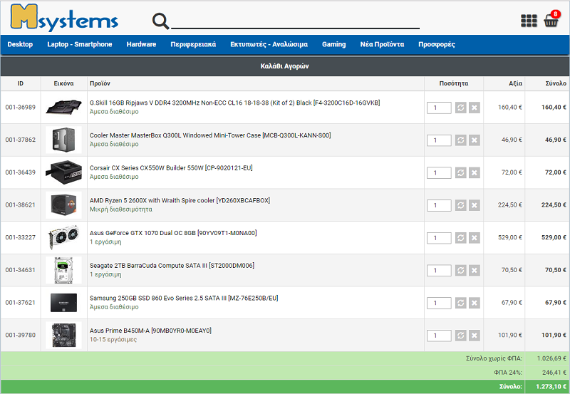570x394 pixels.
Task: Open AMD Ryzen 5 2600X product link
Action: [x=180, y=200]
